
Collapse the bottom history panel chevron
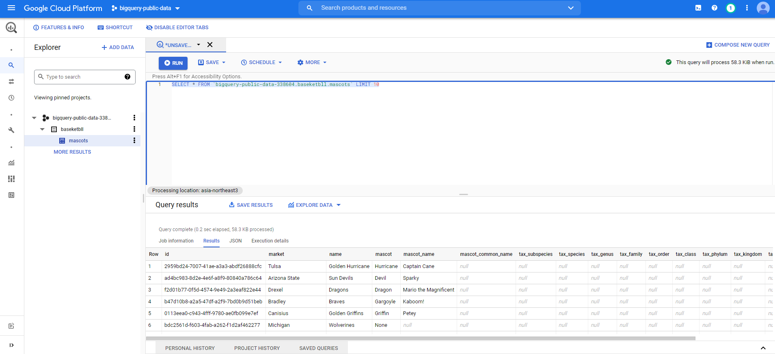point(763,348)
